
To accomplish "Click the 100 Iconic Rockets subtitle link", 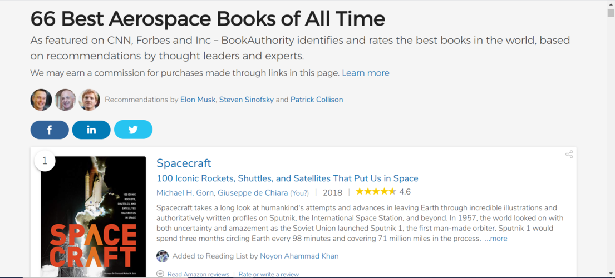I will (287, 178).
